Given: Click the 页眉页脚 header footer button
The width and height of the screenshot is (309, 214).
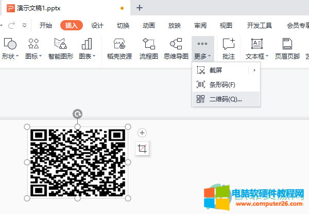Looking at the screenshot, I should (x=288, y=49).
